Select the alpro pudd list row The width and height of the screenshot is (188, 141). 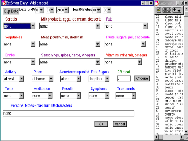click(x=169, y=23)
